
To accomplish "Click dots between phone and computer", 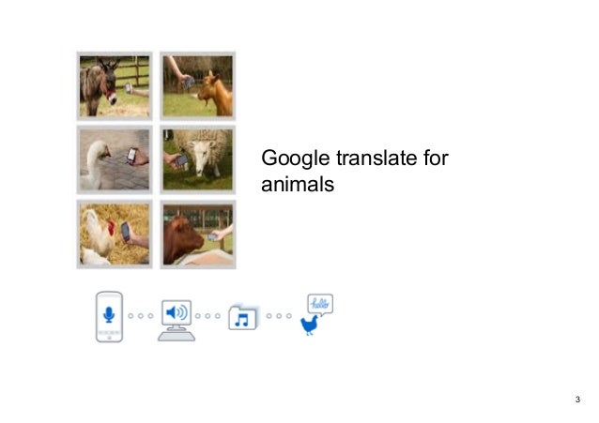I will (141, 316).
